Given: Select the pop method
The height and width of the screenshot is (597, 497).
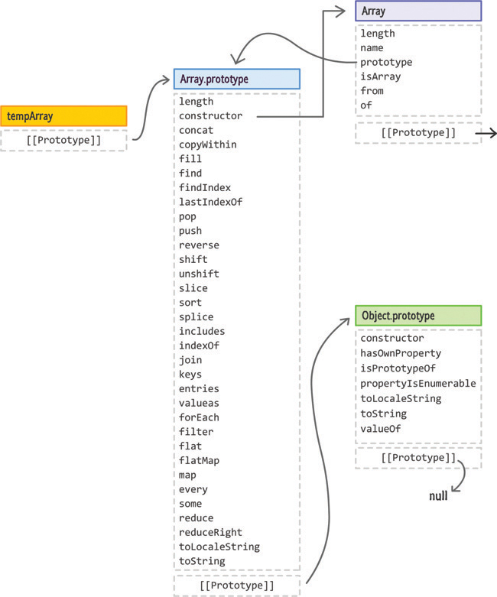Looking at the screenshot, I should tap(187, 217).
